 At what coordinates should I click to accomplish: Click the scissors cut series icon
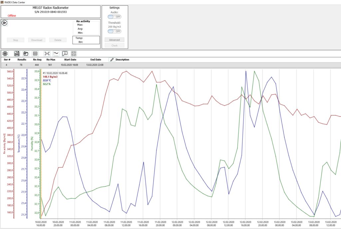[x=47, y=53]
